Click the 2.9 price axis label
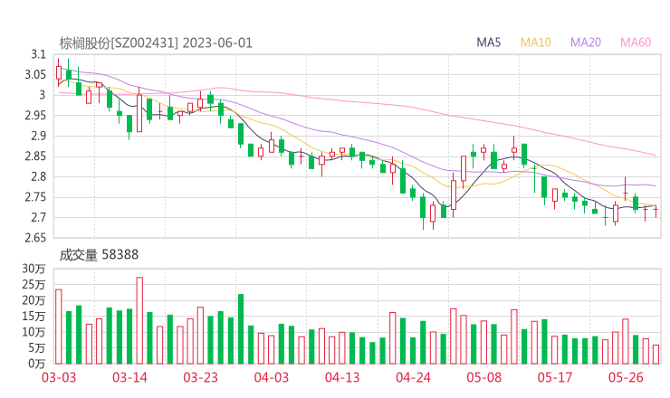 [x=38, y=136]
